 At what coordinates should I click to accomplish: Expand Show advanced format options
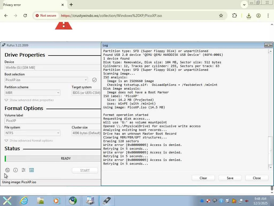pos(29,141)
